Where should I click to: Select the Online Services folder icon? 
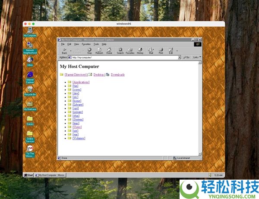(30, 137)
